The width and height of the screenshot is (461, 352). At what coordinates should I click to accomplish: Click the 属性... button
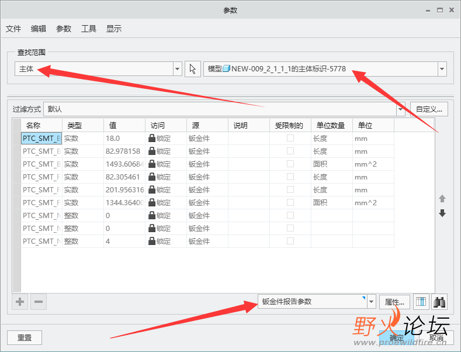pyautogui.click(x=394, y=302)
